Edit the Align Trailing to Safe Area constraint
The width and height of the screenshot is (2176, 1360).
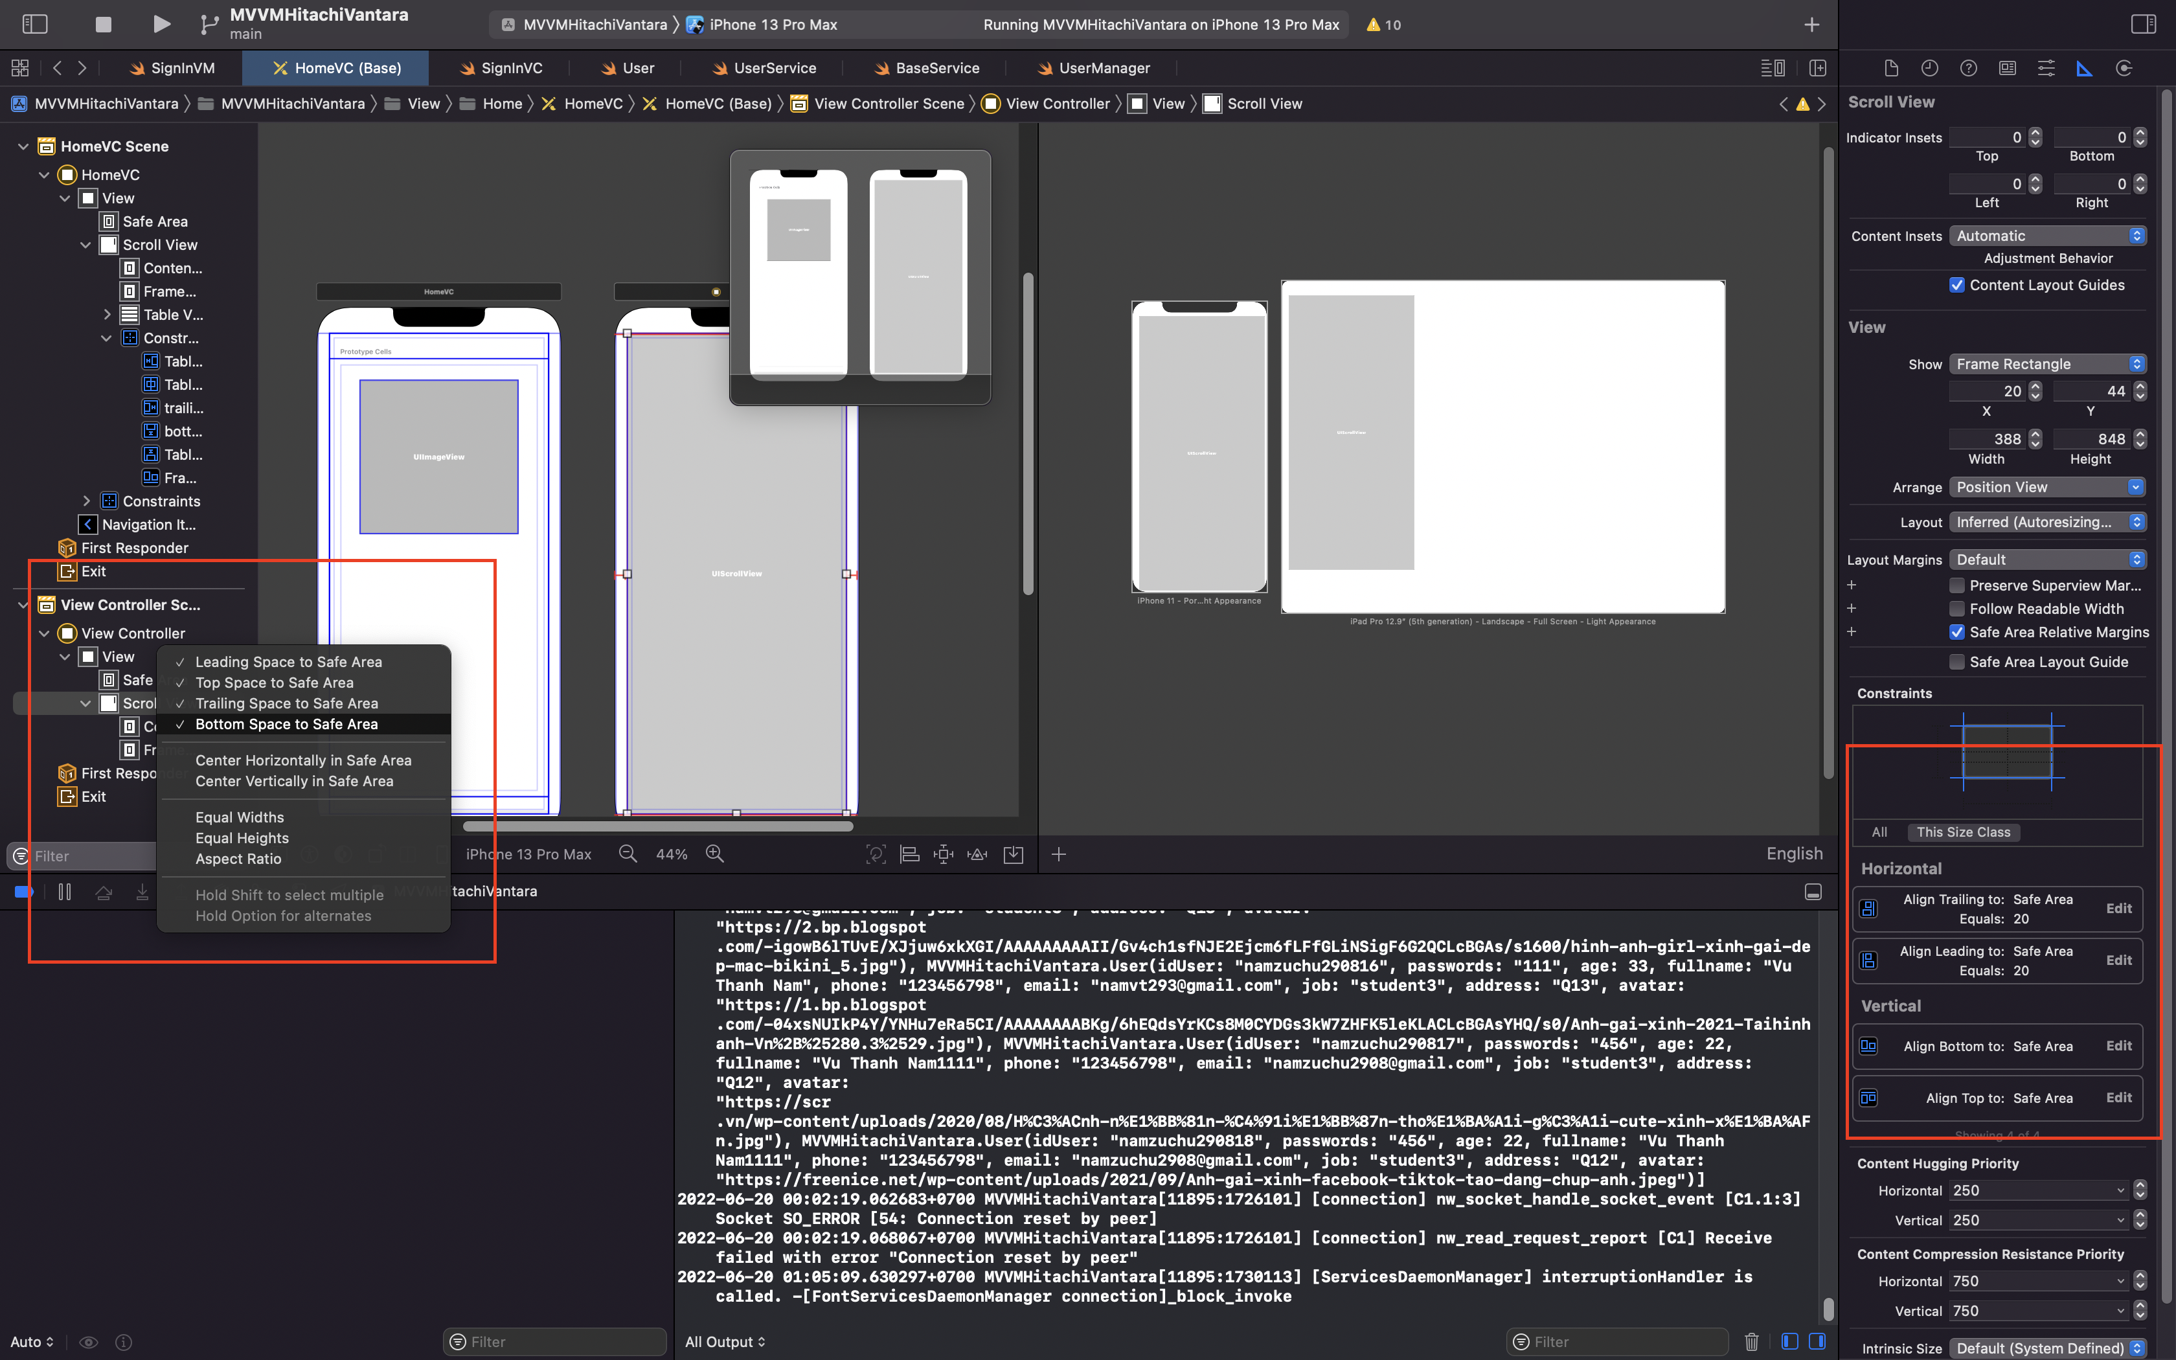coord(2118,909)
